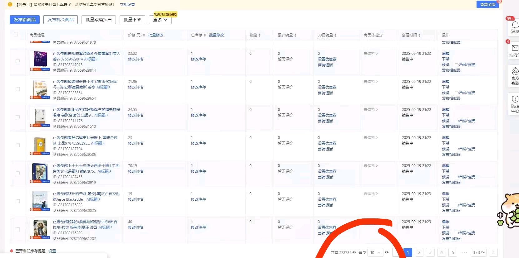Open the thumbnail of product ID 821708223864
The width and height of the screenshot is (519, 258).
40,89
